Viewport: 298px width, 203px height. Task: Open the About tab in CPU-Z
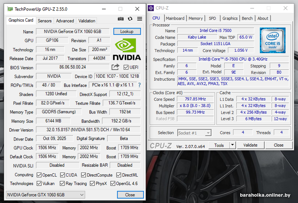(x=263, y=18)
